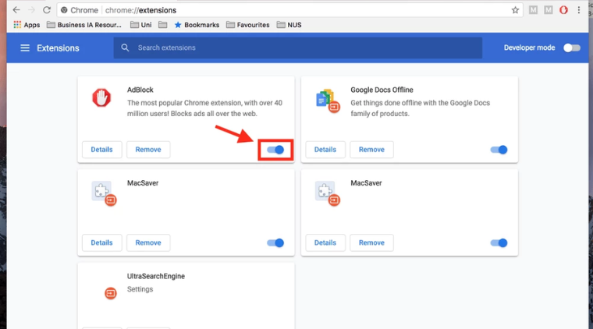This screenshot has height=329, width=593.
Task: Open the Opera-style red extension icon in toolbar
Action: click(563, 10)
